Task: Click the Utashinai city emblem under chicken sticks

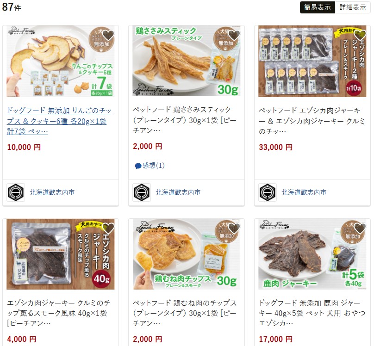Action: (x=142, y=192)
